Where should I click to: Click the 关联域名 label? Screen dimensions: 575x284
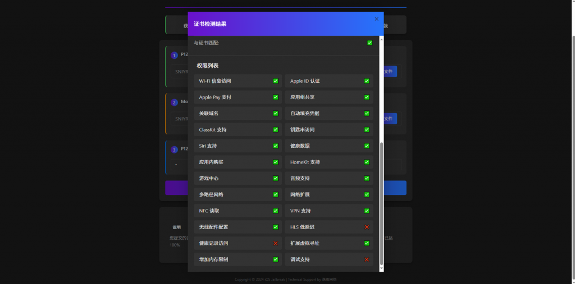coord(209,114)
